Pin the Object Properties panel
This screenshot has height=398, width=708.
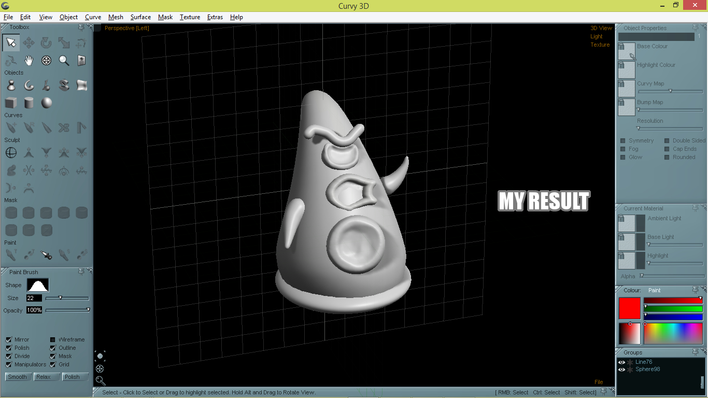[696, 27]
